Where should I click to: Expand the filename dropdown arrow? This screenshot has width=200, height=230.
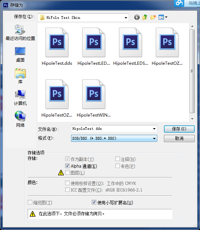point(154,129)
